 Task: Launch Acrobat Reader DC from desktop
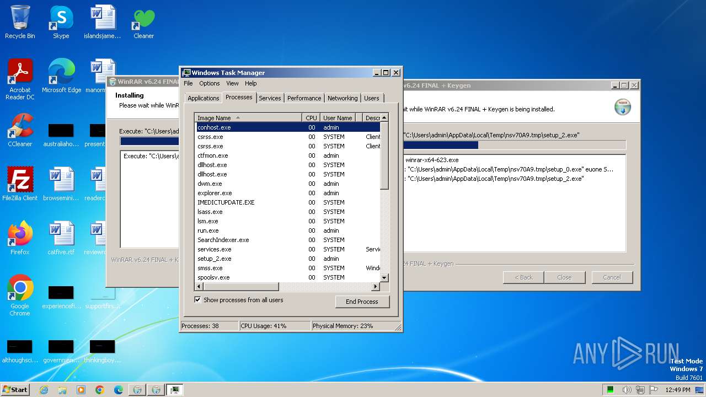click(x=20, y=79)
